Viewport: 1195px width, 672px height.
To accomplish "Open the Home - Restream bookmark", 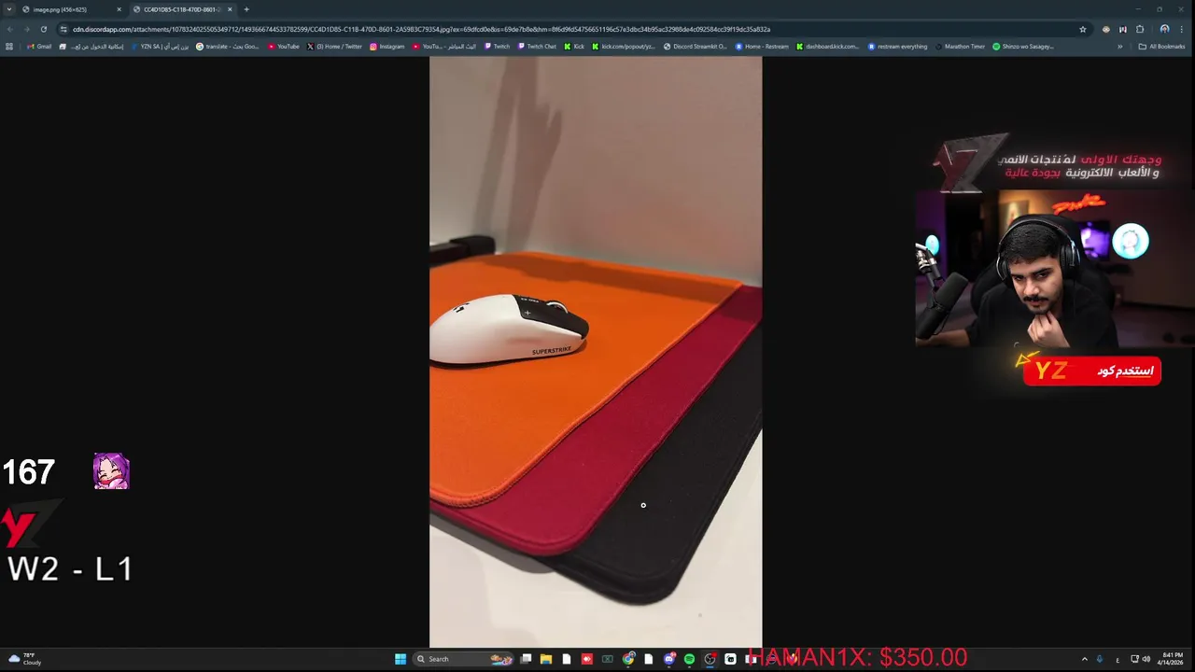I will click(762, 46).
